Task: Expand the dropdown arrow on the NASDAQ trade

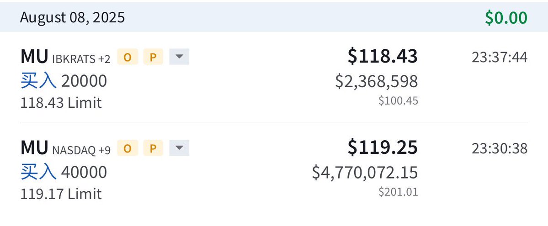Action: [179, 148]
